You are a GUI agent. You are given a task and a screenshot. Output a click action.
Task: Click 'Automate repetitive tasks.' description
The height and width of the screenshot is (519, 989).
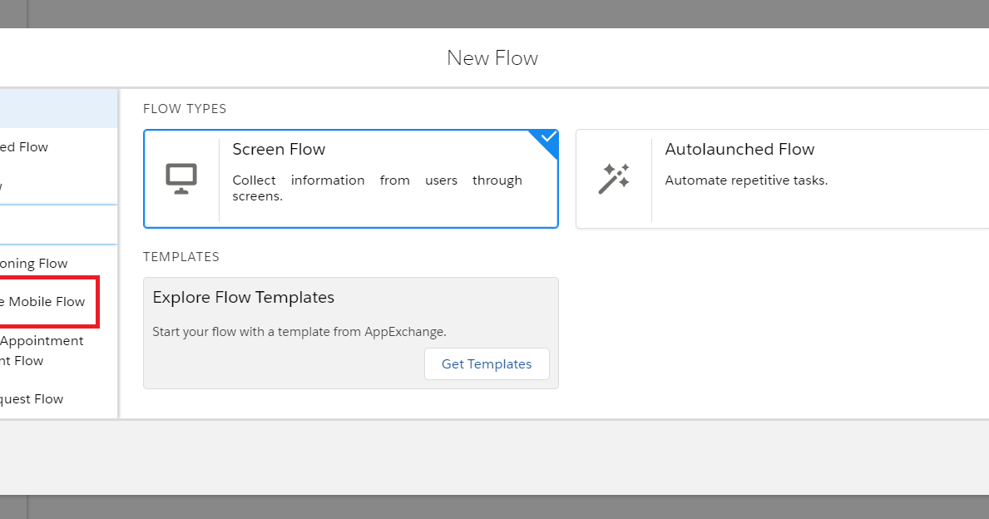pyautogui.click(x=746, y=180)
